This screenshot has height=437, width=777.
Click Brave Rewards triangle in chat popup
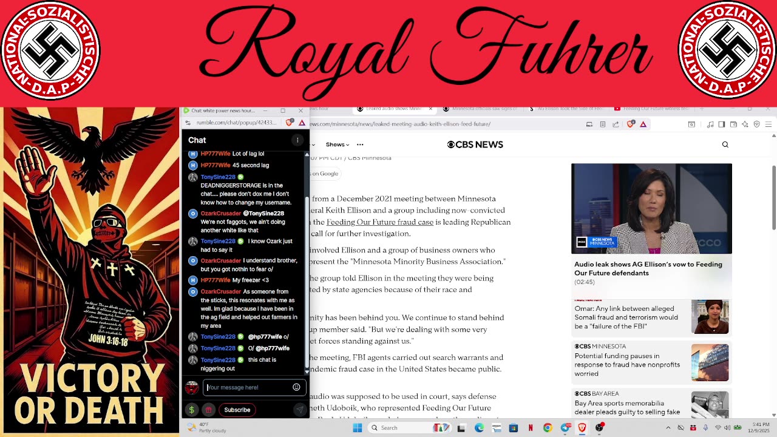[x=302, y=123]
